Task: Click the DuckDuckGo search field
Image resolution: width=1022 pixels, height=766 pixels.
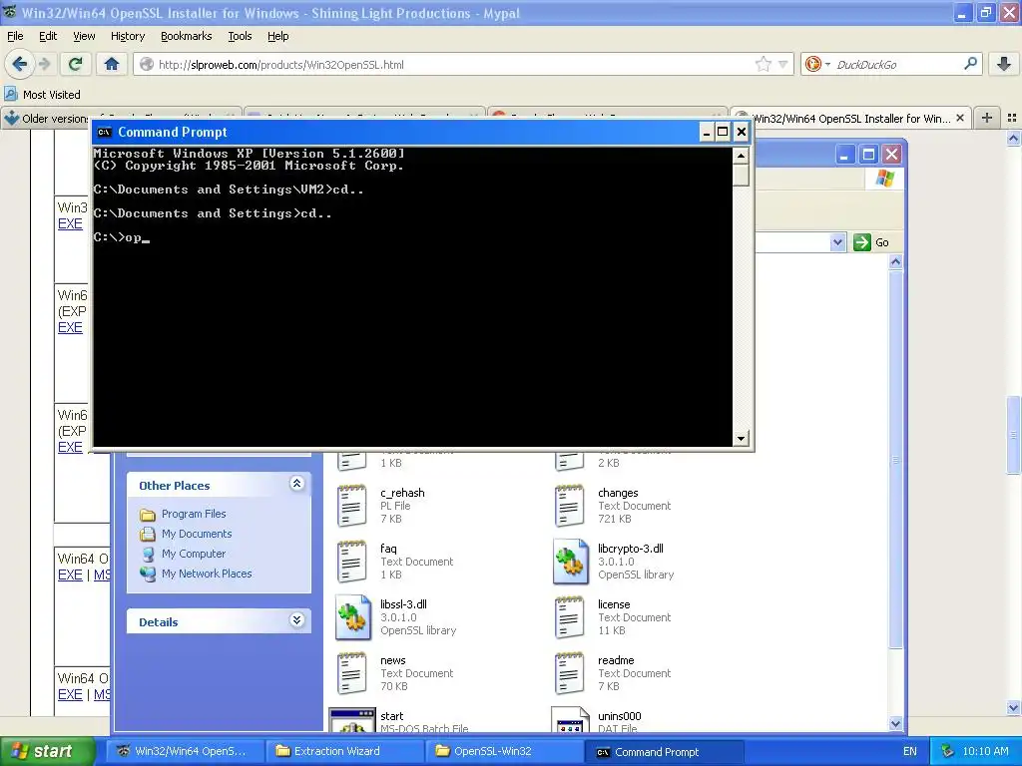Action: [x=896, y=65]
